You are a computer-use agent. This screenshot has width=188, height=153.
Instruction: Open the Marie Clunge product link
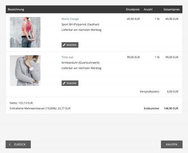(70, 19)
